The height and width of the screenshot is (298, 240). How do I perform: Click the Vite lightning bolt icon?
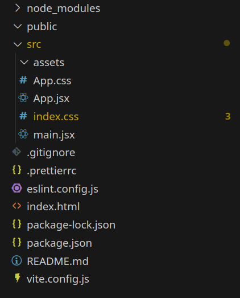click(x=18, y=278)
